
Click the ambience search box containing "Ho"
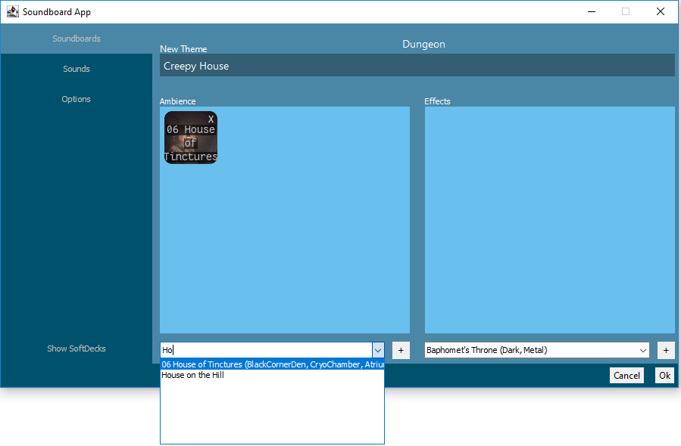point(265,350)
